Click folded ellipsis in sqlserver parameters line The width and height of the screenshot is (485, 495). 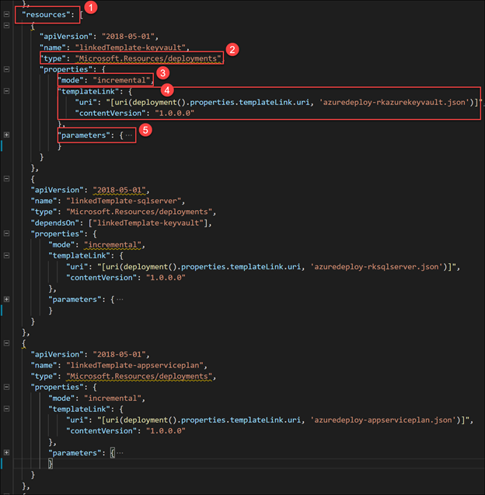tap(119, 299)
